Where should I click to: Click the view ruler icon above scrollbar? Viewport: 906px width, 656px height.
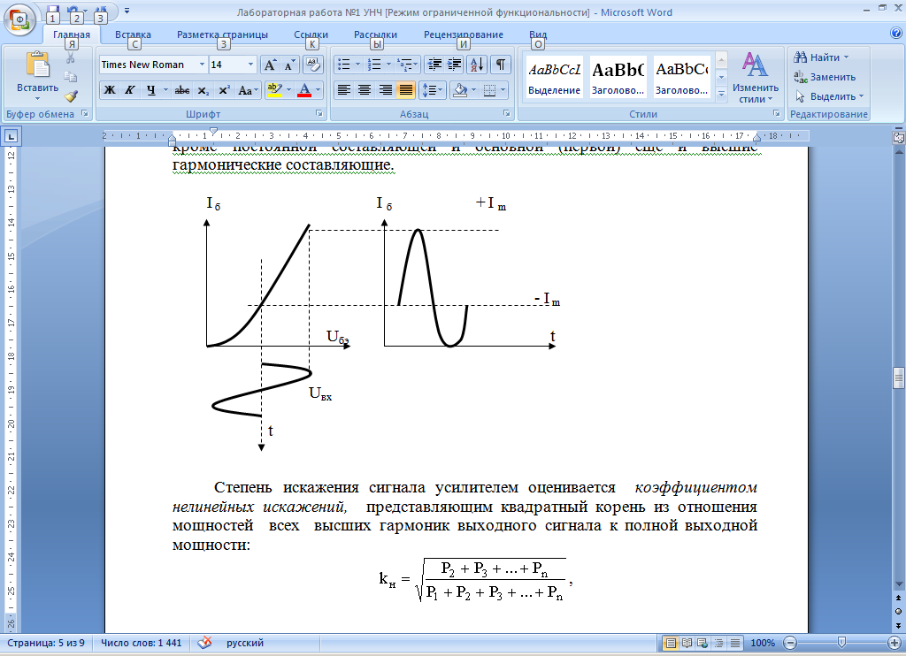click(x=898, y=137)
